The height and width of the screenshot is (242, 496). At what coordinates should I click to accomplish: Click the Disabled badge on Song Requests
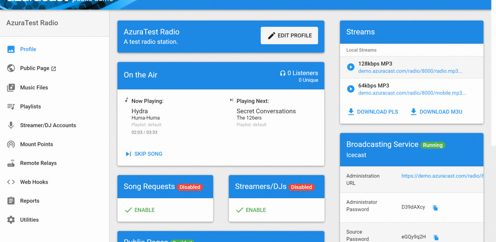[x=190, y=187]
